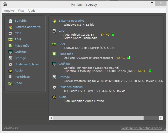Click the green CPU temperature indicator icon
The width and height of the screenshot is (168, 133).
click(113, 34)
